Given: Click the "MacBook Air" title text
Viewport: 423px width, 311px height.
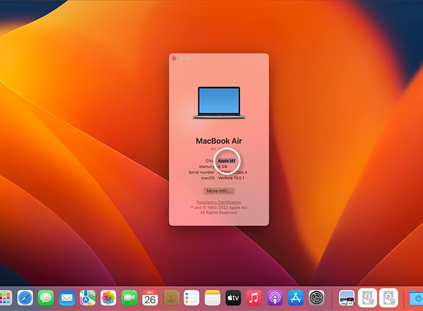Looking at the screenshot, I should tap(219, 141).
